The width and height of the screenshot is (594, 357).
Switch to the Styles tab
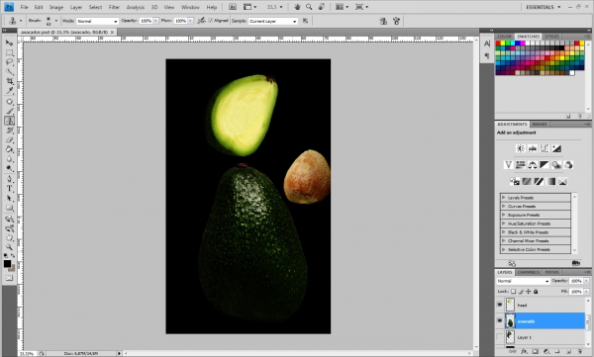click(x=551, y=37)
